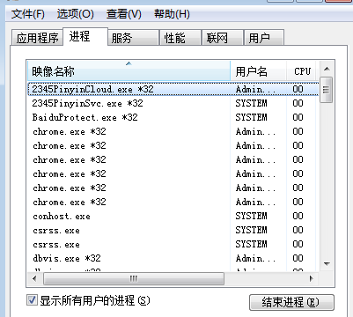Image resolution: width=353 pixels, height=317 pixels.
Task: Select the BaiduProtect.exe *32 process
Action: click(x=173, y=117)
